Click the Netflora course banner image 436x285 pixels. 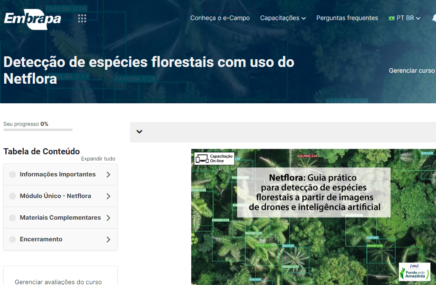313,217
